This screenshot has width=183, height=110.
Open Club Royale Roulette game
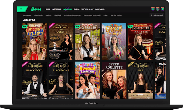pos(61,41)
